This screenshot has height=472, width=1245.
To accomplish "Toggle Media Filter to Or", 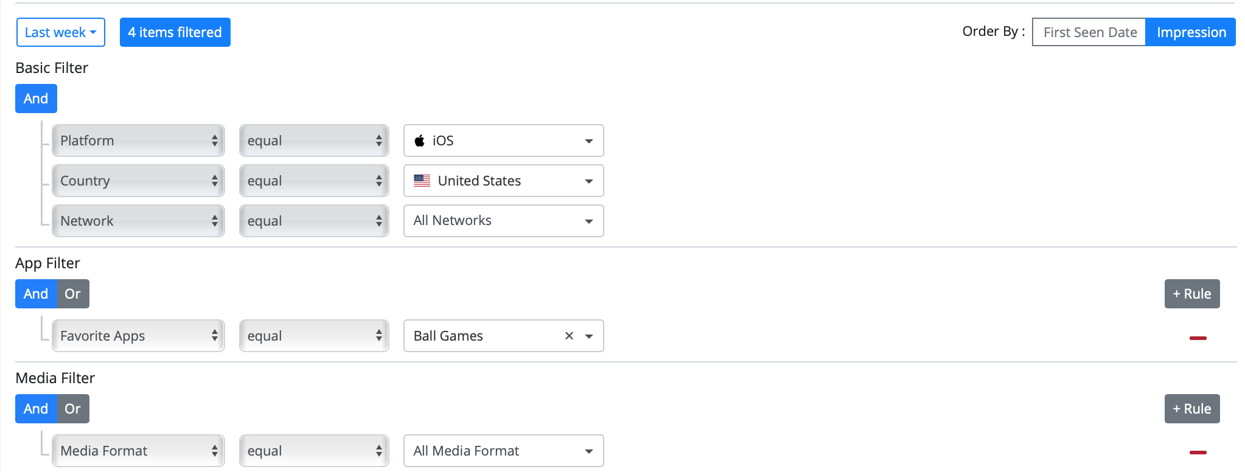I will (x=73, y=409).
